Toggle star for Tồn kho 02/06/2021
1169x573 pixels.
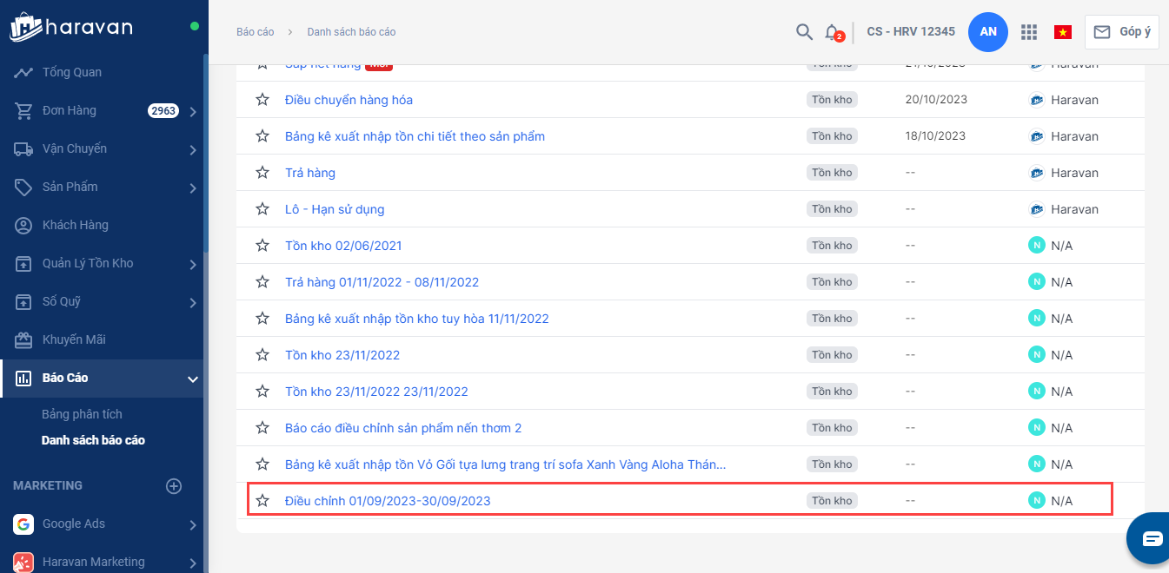[x=262, y=246]
